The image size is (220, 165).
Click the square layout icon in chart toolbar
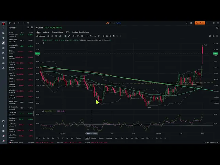click(x=52, y=36)
